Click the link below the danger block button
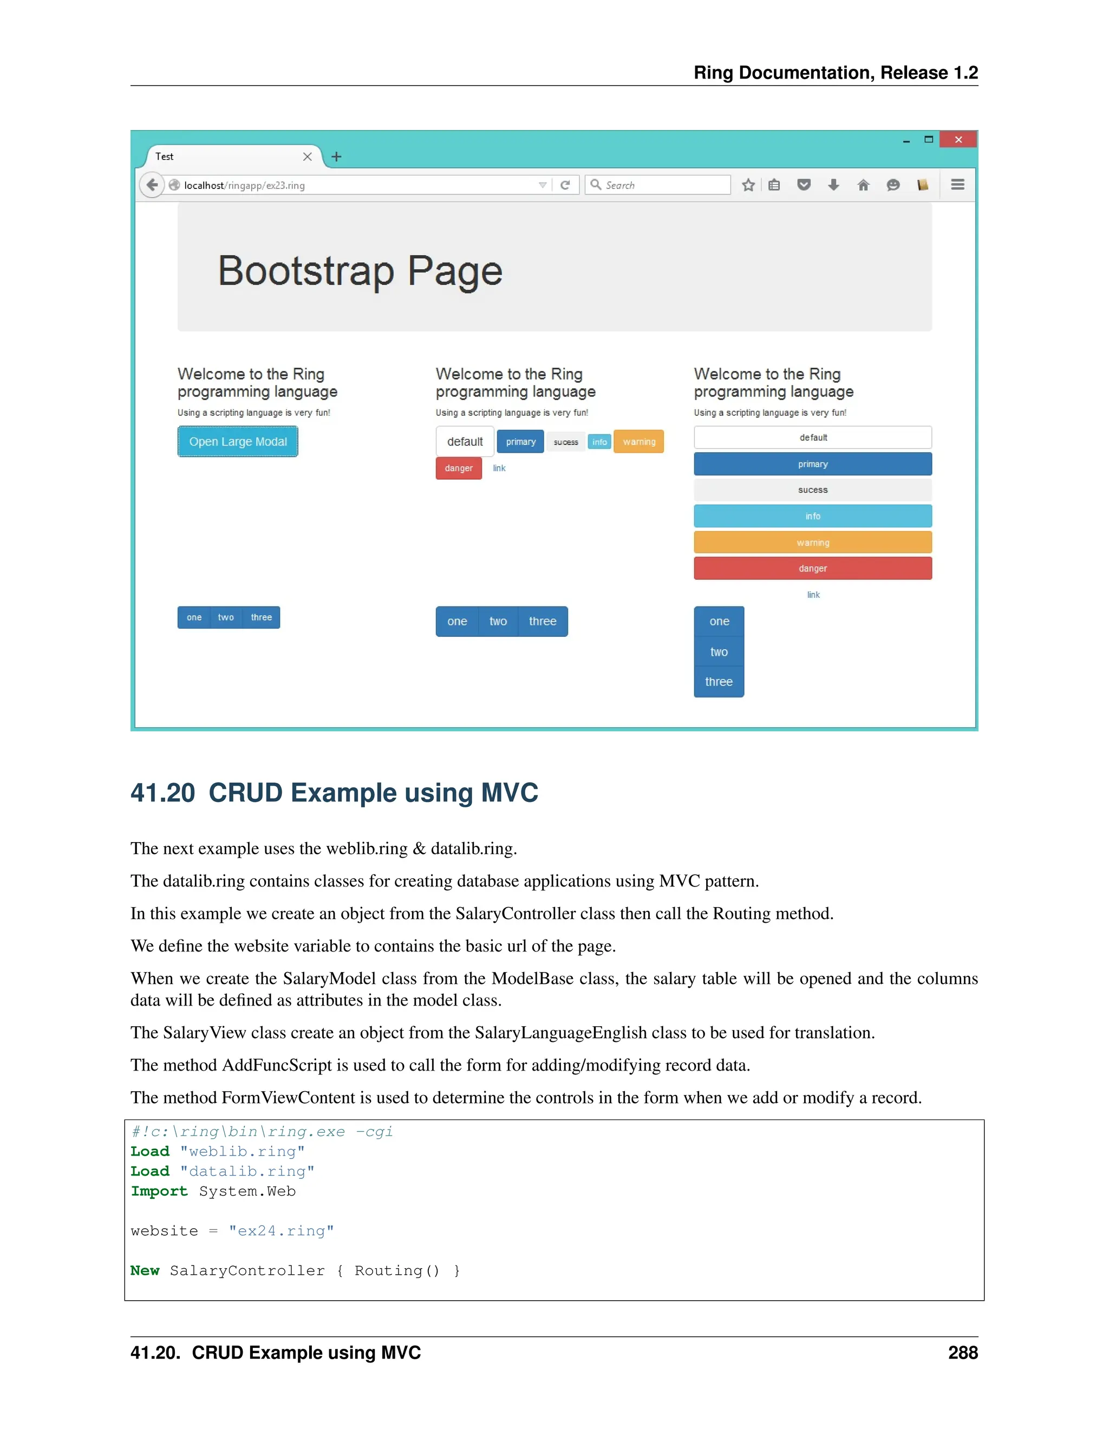 point(813,595)
